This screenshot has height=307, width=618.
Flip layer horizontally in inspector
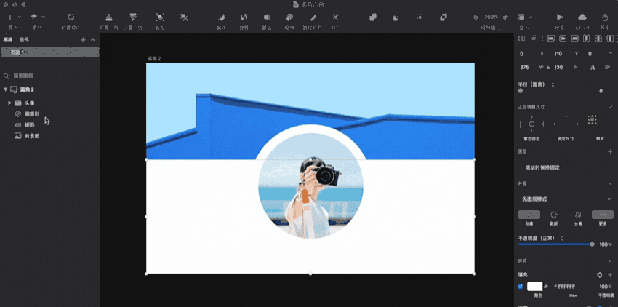pyautogui.click(x=593, y=68)
